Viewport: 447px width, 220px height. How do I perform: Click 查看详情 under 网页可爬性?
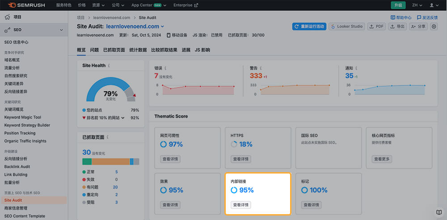[x=170, y=159]
